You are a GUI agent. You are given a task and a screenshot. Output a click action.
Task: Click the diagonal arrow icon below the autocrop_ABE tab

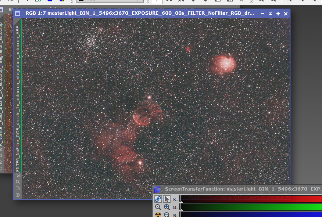[x=18, y=176]
